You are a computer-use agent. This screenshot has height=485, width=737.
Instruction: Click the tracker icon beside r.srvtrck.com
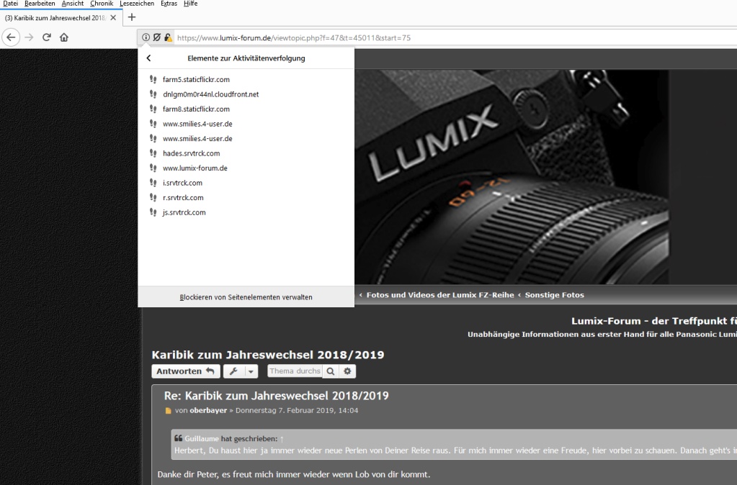coord(153,198)
